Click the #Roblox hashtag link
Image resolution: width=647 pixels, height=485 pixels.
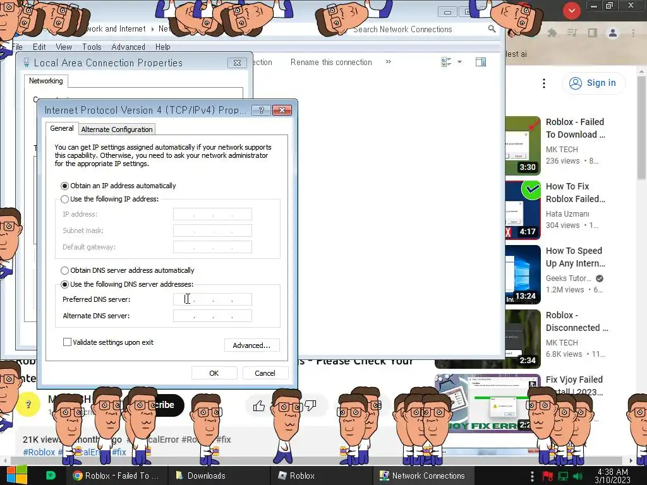coord(39,452)
